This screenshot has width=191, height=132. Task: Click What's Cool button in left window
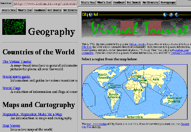point(25,10)
